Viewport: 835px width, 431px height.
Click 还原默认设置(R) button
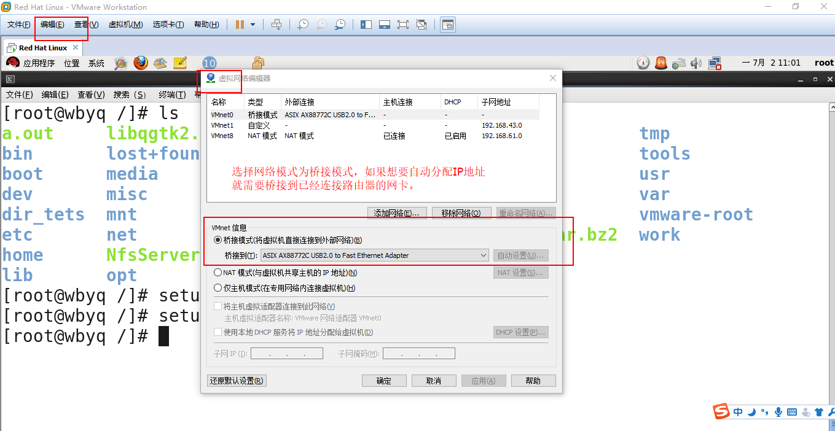click(x=237, y=381)
